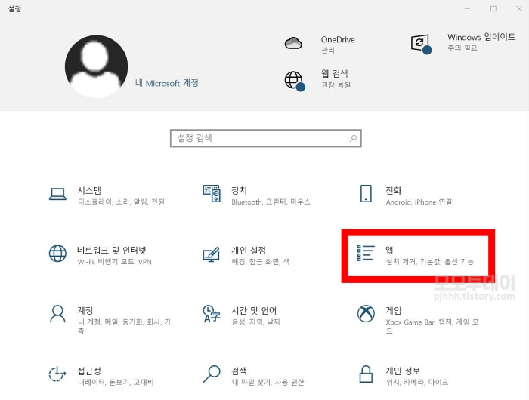Viewport: 529px width, 400px height.
Task: Click 위치, 카메라, 마이크 description
Action: (x=417, y=382)
